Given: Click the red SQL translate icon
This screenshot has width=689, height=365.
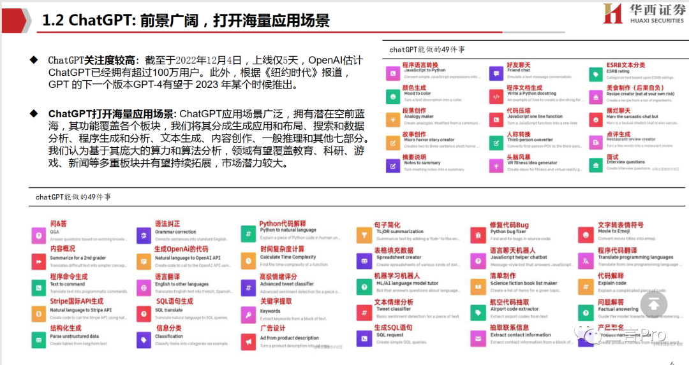Looking at the screenshot, I should point(144,313).
